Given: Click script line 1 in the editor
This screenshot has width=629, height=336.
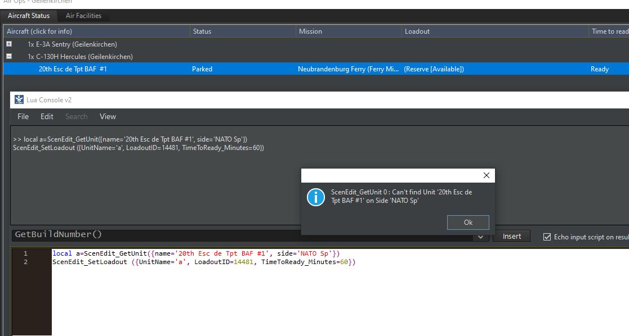Looking at the screenshot, I should pos(196,253).
